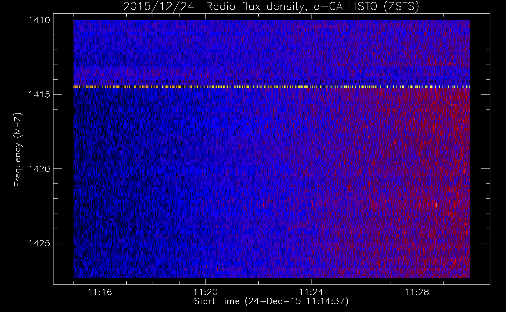Click the 'Frequency (MHZ)' axis label
This screenshot has width=506, height=312.
click(x=18, y=150)
